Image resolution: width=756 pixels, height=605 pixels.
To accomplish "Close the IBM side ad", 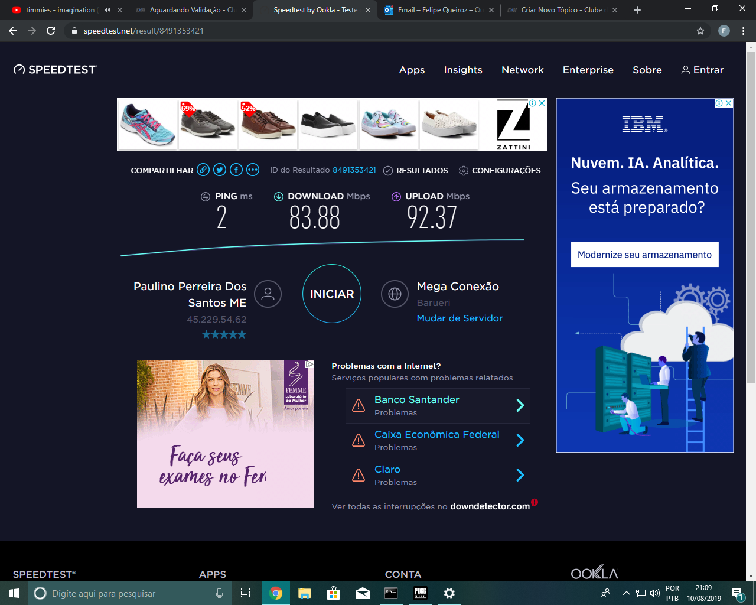I will 729,103.
